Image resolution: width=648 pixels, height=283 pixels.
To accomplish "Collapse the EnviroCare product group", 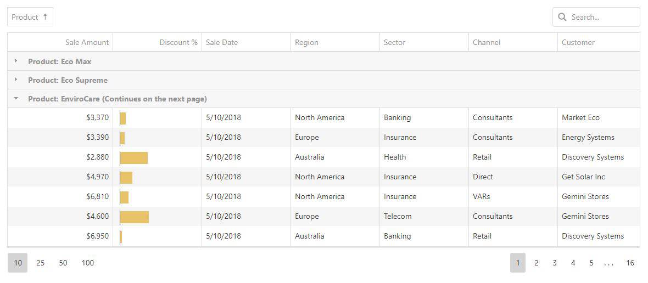I will click(16, 99).
